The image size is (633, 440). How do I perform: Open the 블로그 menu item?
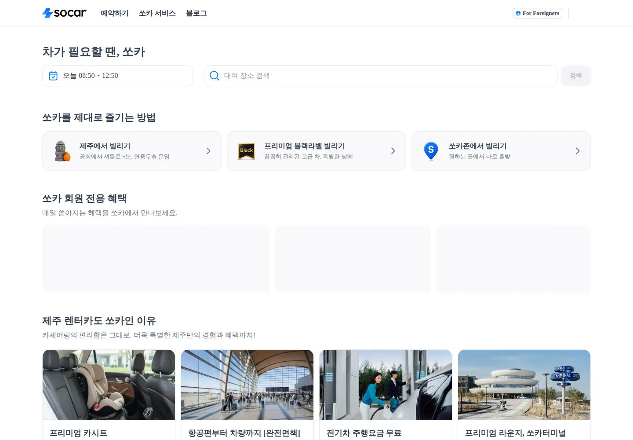coord(196,13)
